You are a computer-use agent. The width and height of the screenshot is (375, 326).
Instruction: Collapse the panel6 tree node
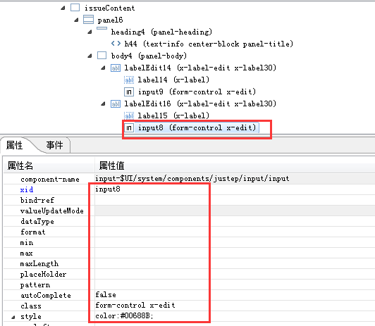(x=76, y=20)
